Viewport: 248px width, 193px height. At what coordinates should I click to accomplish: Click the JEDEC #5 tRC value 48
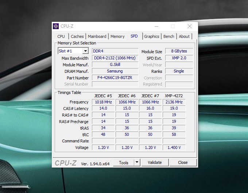pos(103,134)
